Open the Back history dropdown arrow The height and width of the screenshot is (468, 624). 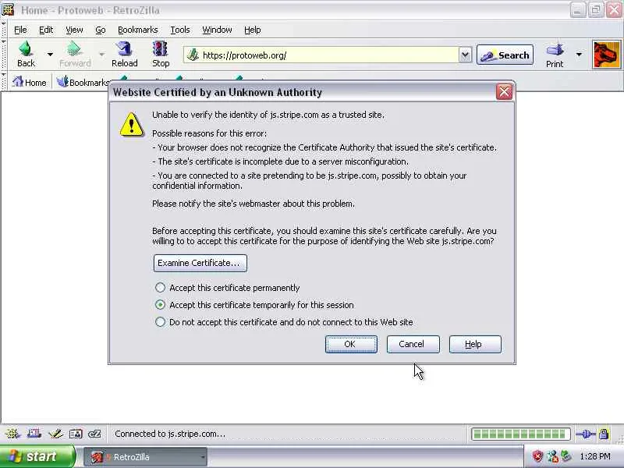pos(50,54)
